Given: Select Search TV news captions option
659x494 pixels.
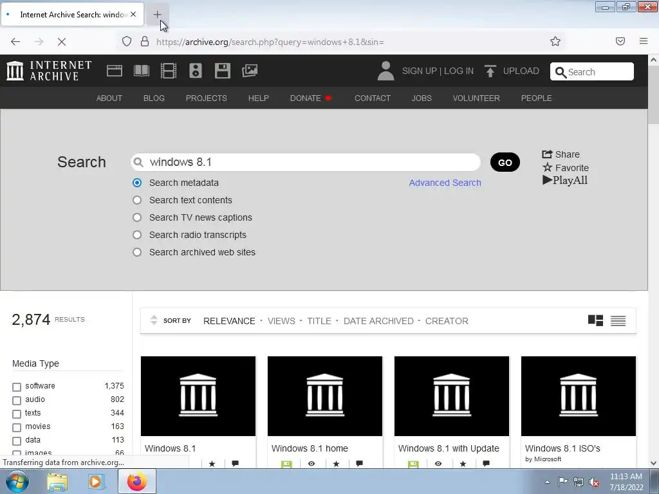Looking at the screenshot, I should (137, 217).
